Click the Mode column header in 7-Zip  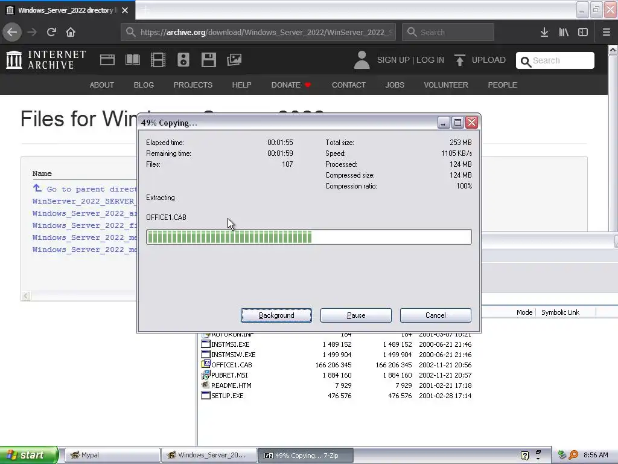[x=524, y=312]
